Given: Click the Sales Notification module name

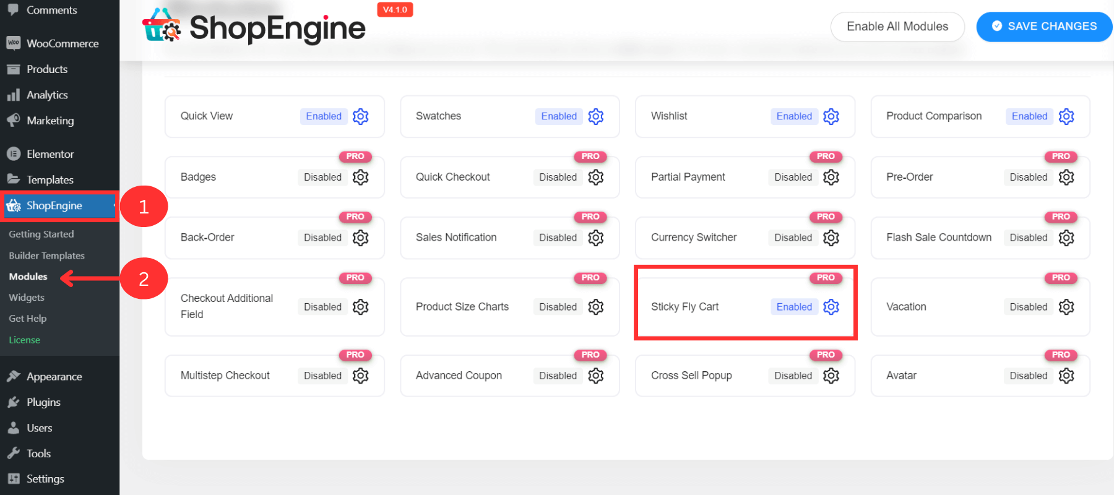Looking at the screenshot, I should pyautogui.click(x=456, y=238).
